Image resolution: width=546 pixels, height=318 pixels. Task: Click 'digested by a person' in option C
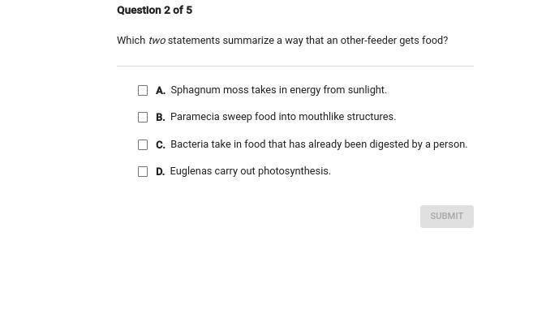(x=418, y=144)
